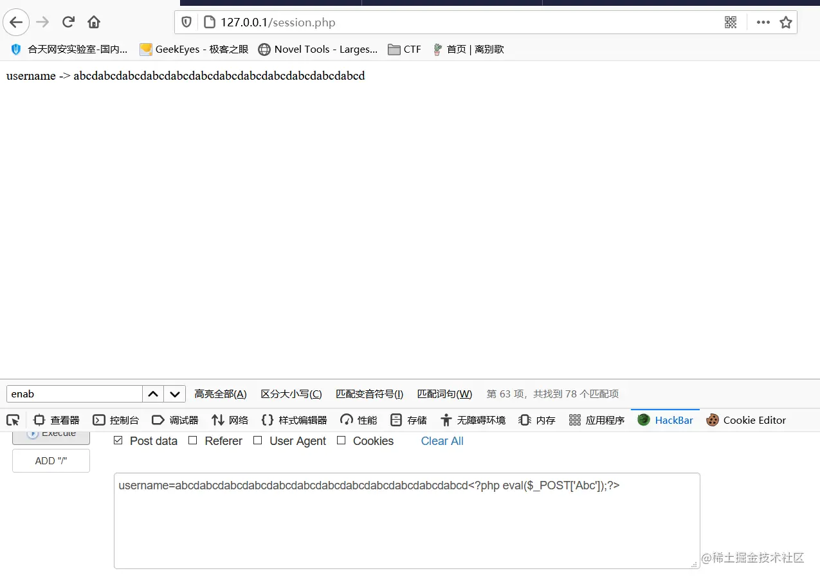
Task: Click the find-in-page search field containing enab
Action: pos(75,394)
